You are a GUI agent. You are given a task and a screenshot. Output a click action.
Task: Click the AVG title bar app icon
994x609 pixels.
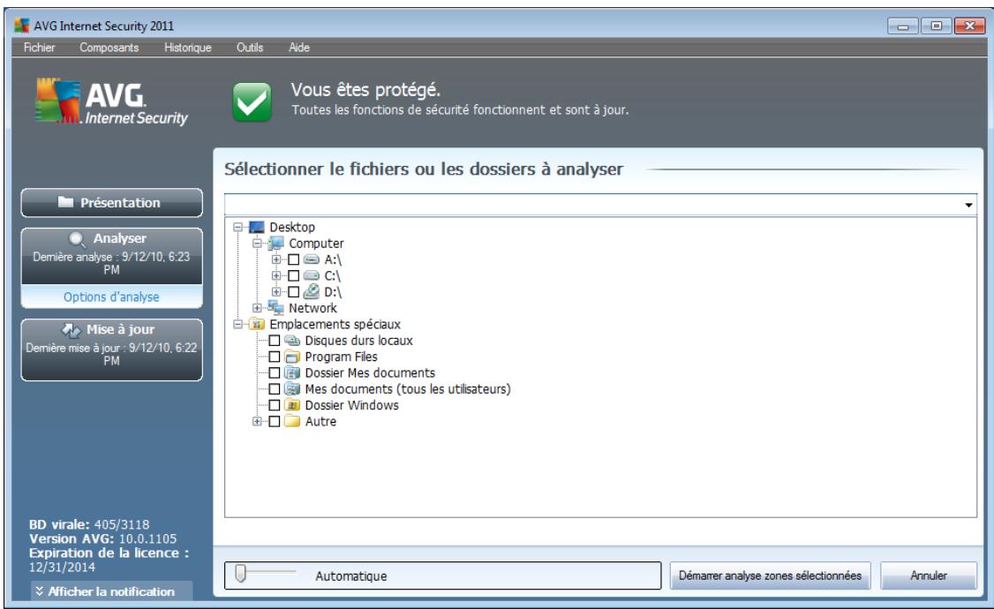tap(21, 26)
